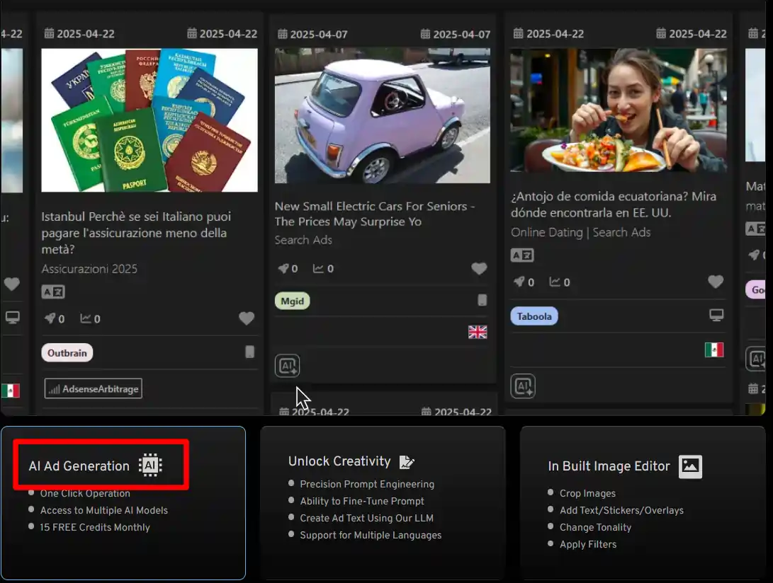The width and height of the screenshot is (773, 583).
Task: Click the AI generate icon under the Ecuadorian food ad
Action: [523, 386]
